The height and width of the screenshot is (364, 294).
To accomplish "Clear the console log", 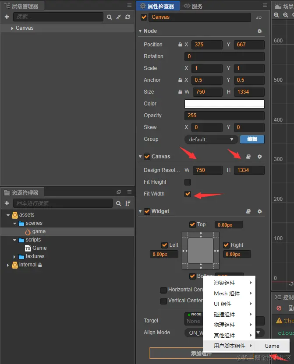I will [x=279, y=308].
